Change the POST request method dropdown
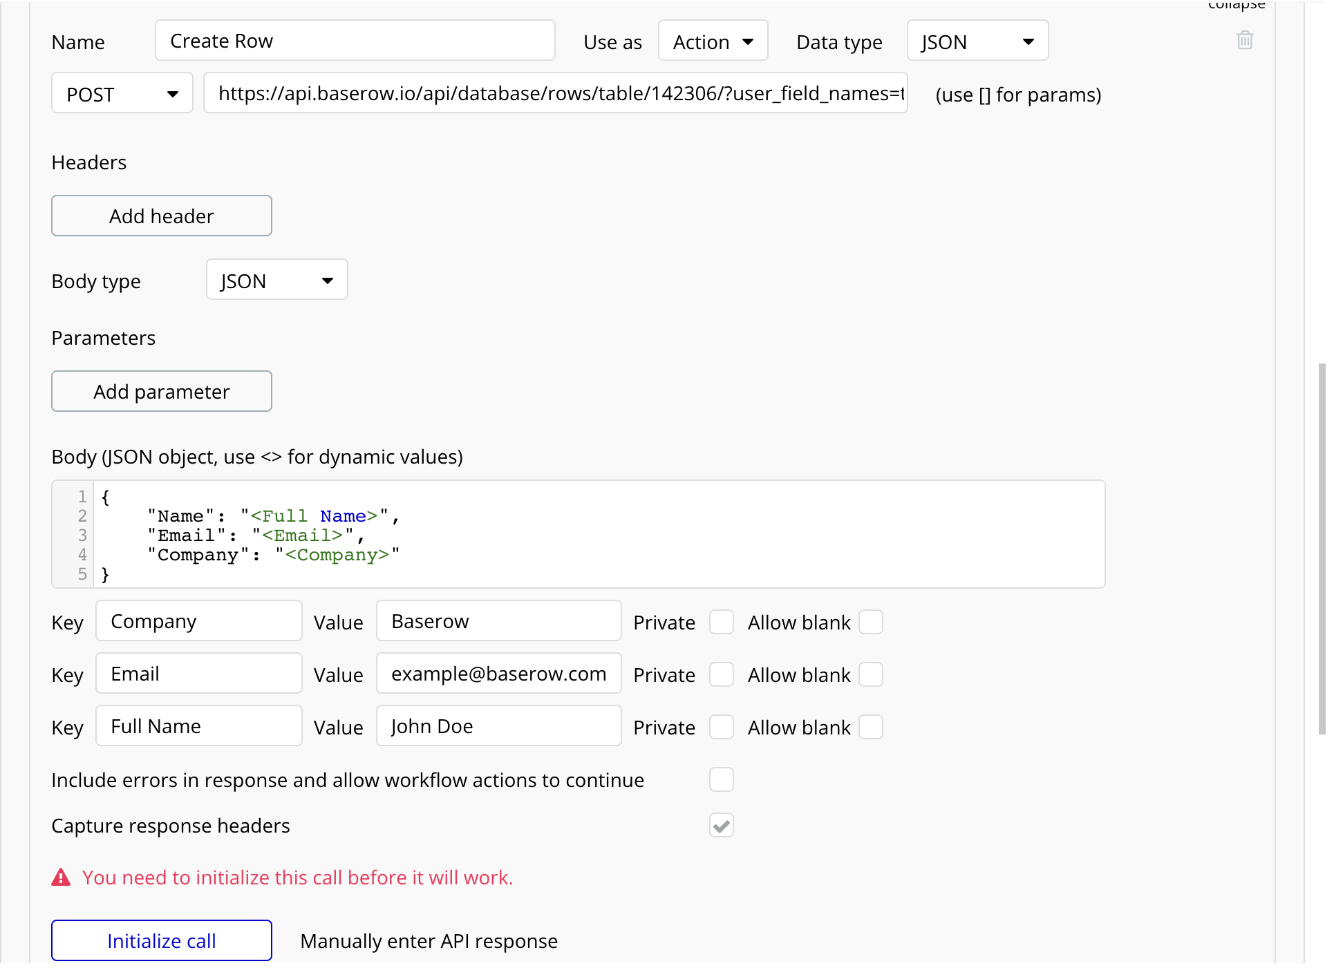The image size is (1334, 977). coord(122,93)
